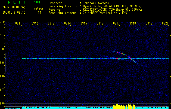Click the 0.7 kHz frequency label
The height and width of the screenshot is (109, 171).
tap(2, 90)
